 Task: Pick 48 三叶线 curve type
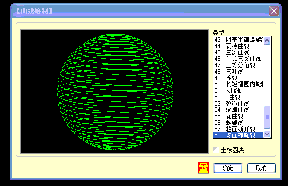[x=238, y=71]
